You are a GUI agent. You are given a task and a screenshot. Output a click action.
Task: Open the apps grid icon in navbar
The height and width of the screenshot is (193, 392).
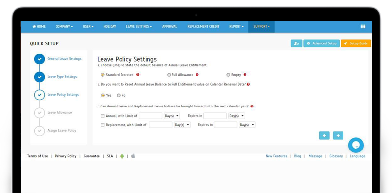coord(363,27)
